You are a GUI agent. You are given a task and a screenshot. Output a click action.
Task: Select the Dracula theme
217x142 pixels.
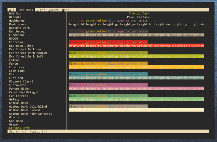(x=15, y=17)
